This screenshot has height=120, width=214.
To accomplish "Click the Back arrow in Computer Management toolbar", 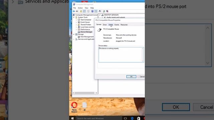I will click(x=74, y=11).
